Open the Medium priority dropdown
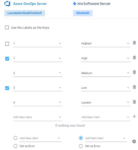Image resolution: width=138 pixels, height=150 pixels. tap(106, 73)
